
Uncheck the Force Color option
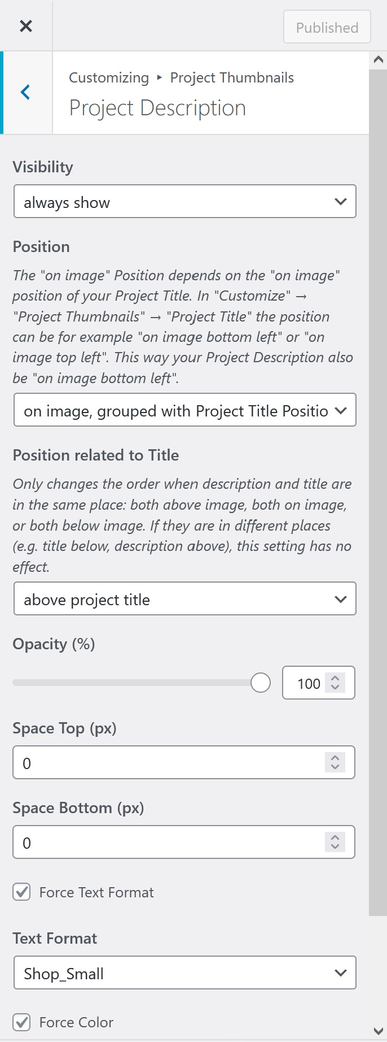coord(21,1022)
